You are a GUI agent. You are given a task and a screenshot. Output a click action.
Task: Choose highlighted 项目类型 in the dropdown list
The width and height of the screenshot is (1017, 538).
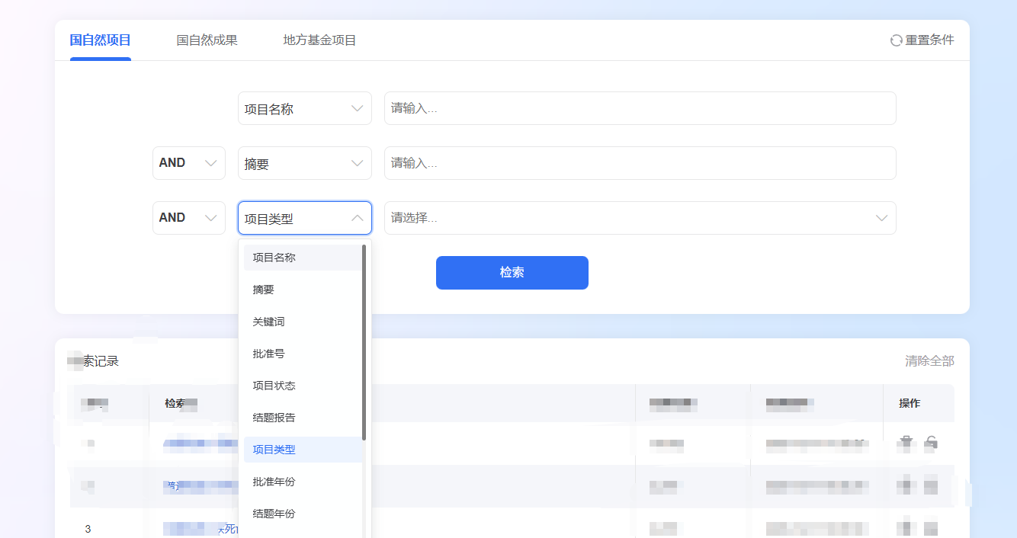click(303, 450)
